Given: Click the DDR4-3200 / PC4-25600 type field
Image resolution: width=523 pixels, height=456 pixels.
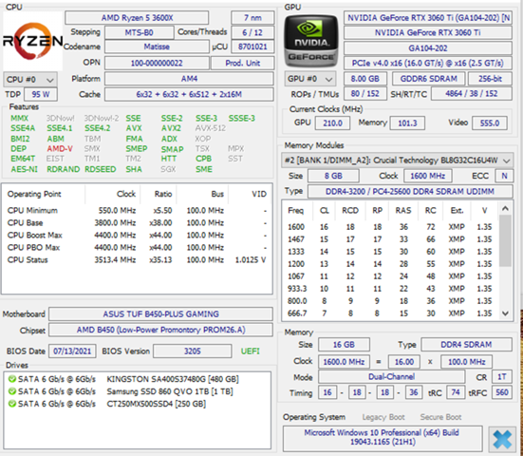Looking at the screenshot, I should tap(410, 192).
